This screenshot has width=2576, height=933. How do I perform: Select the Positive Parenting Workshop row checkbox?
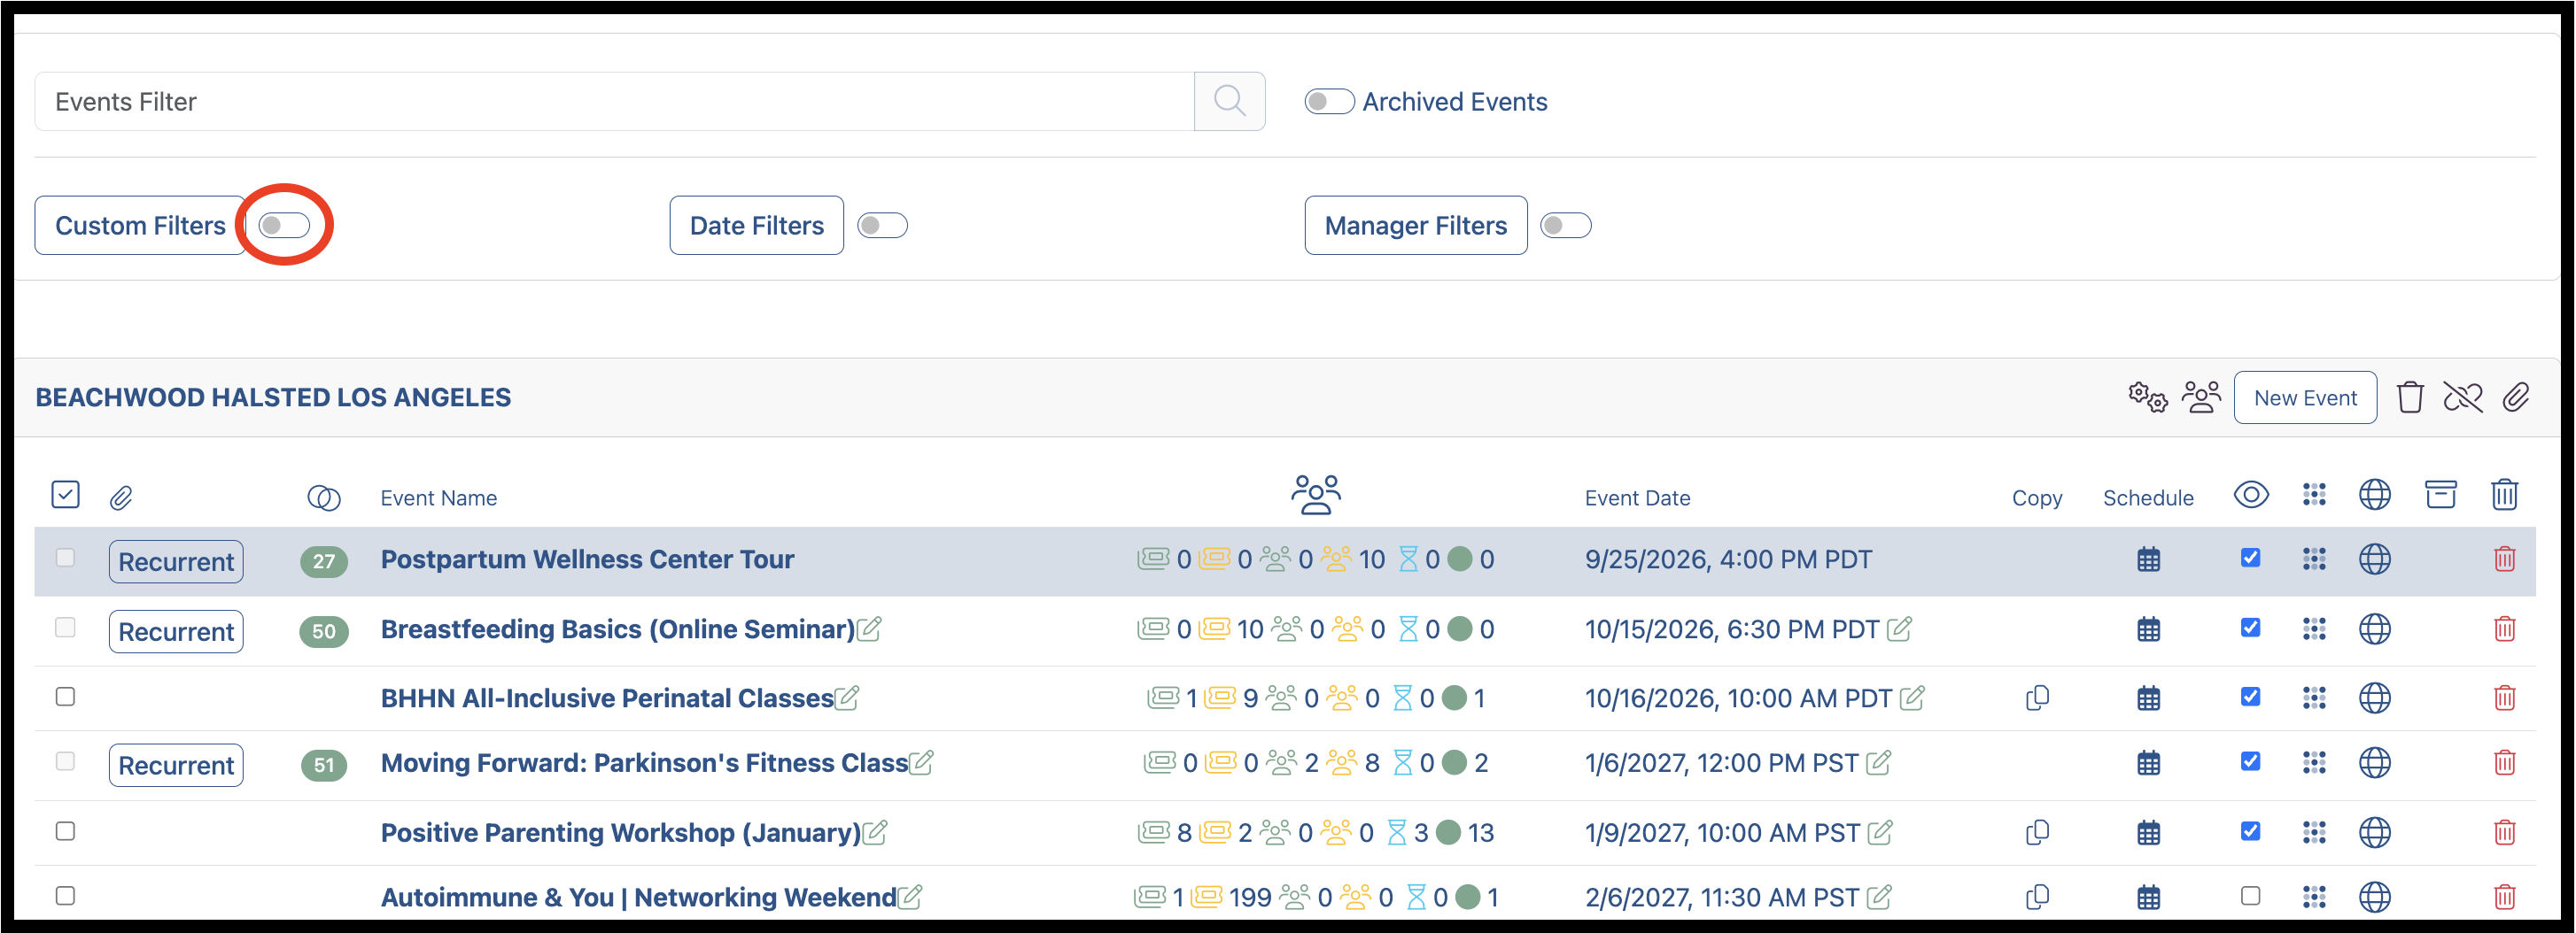click(x=65, y=831)
